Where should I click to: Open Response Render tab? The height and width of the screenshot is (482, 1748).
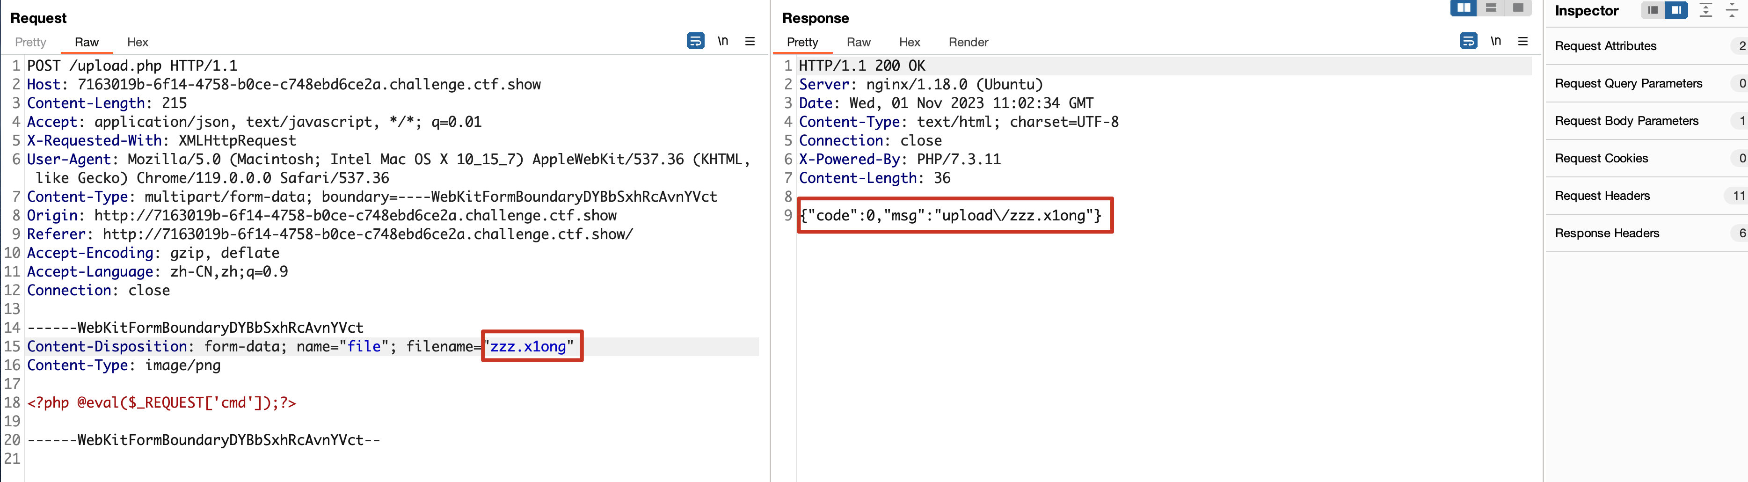click(969, 42)
